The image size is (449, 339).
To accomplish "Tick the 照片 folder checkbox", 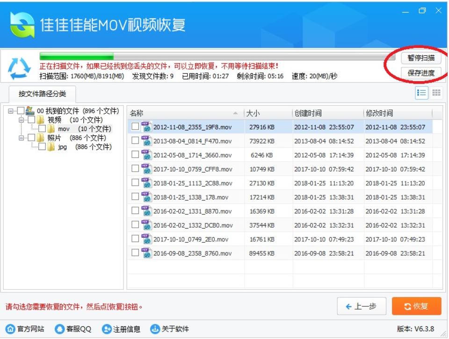I will (x=31, y=138).
